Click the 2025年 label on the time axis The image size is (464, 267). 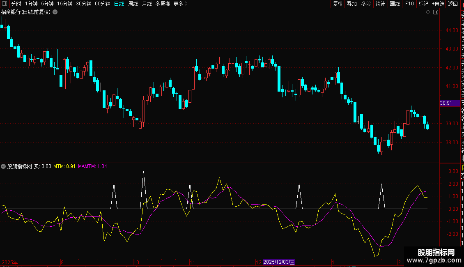[10, 262]
